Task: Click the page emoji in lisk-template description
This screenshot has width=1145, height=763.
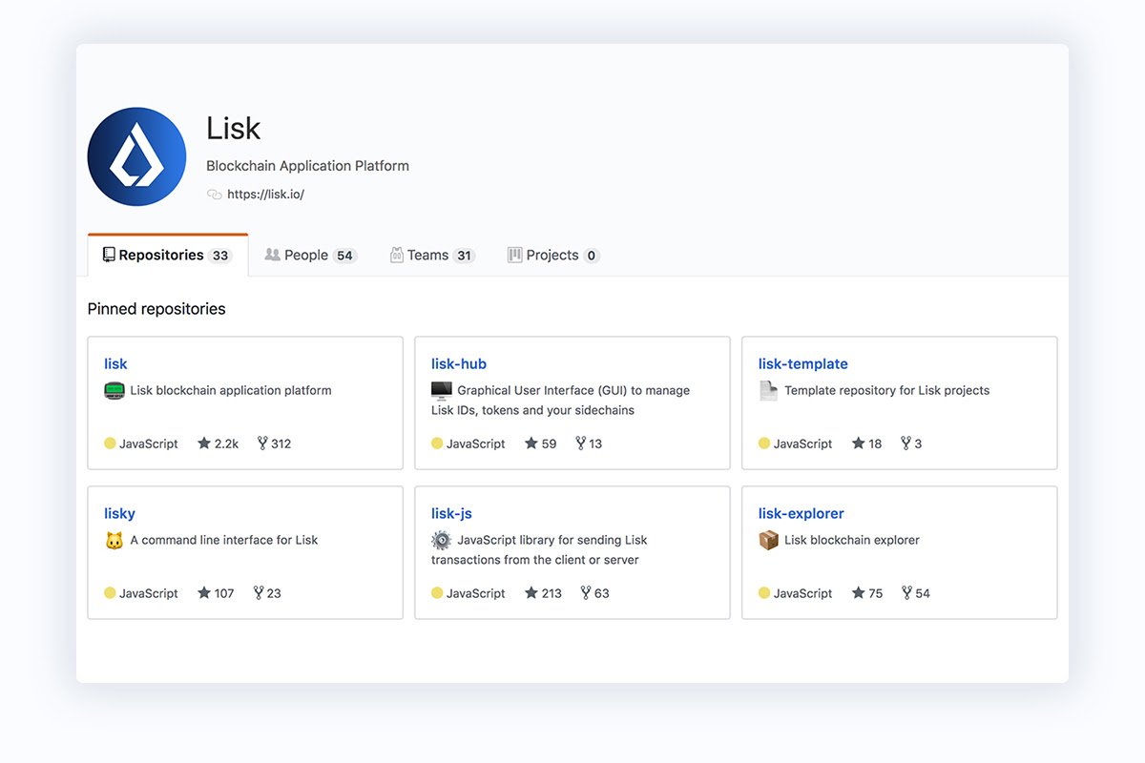Action: [769, 390]
